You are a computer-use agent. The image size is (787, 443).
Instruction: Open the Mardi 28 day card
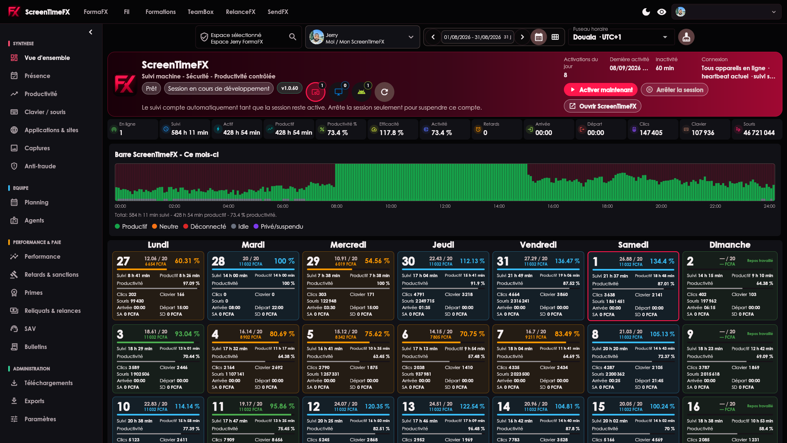tap(253, 286)
